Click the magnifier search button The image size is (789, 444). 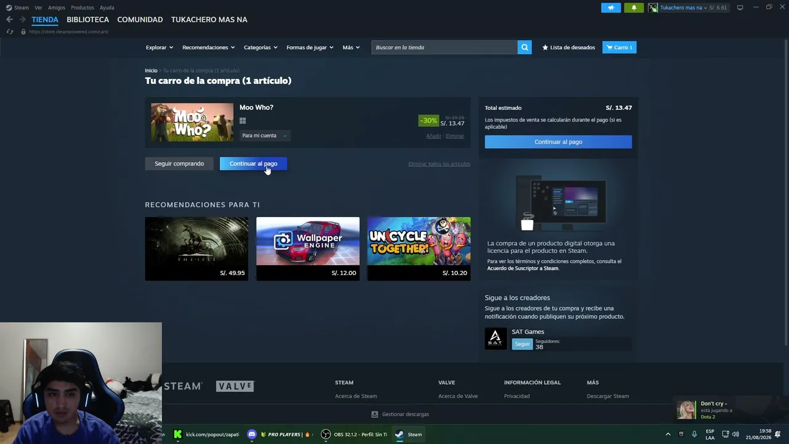pyautogui.click(x=525, y=47)
